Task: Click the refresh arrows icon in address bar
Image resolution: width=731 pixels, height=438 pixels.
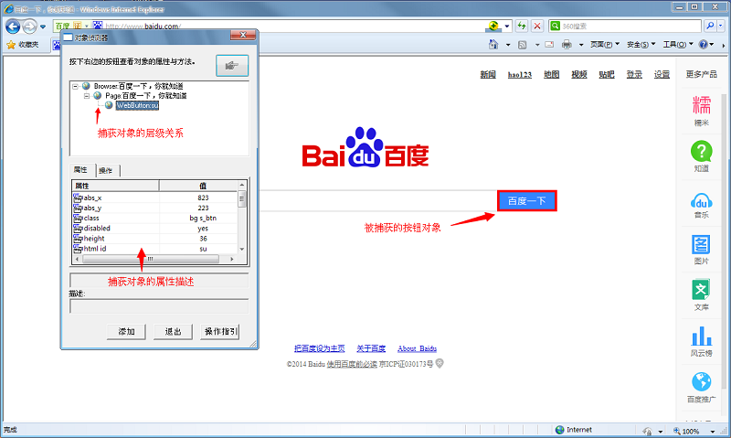Action: tap(522, 27)
